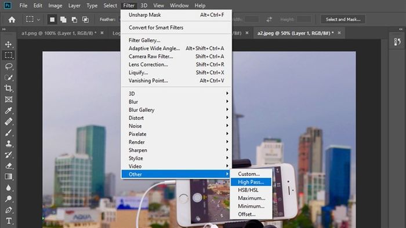
Task: Select the Brush tool
Action: pyautogui.click(x=8, y=133)
